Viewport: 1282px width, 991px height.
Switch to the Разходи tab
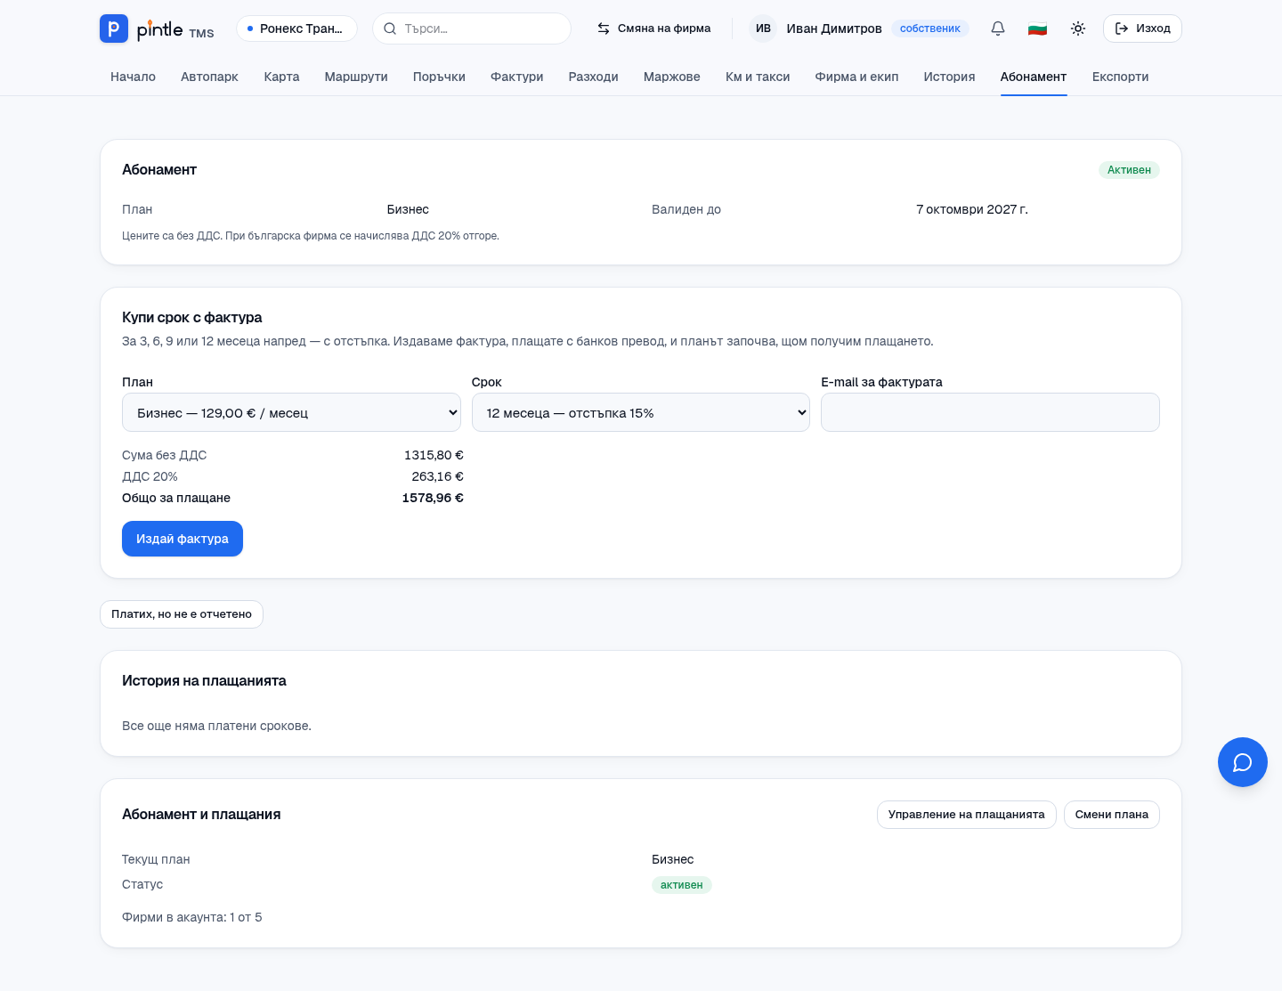click(x=594, y=77)
